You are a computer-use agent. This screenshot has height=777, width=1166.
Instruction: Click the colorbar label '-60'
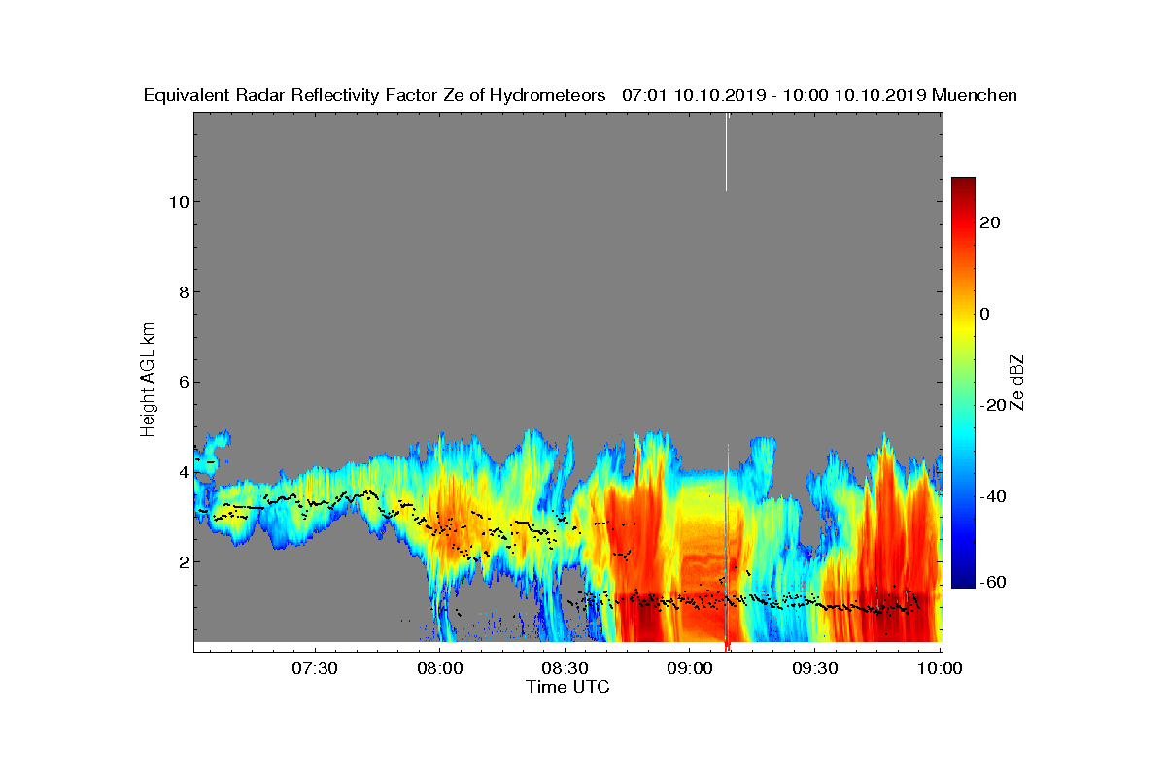[x=993, y=581]
